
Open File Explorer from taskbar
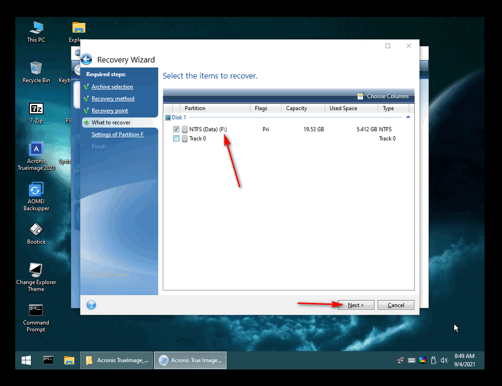pos(69,360)
